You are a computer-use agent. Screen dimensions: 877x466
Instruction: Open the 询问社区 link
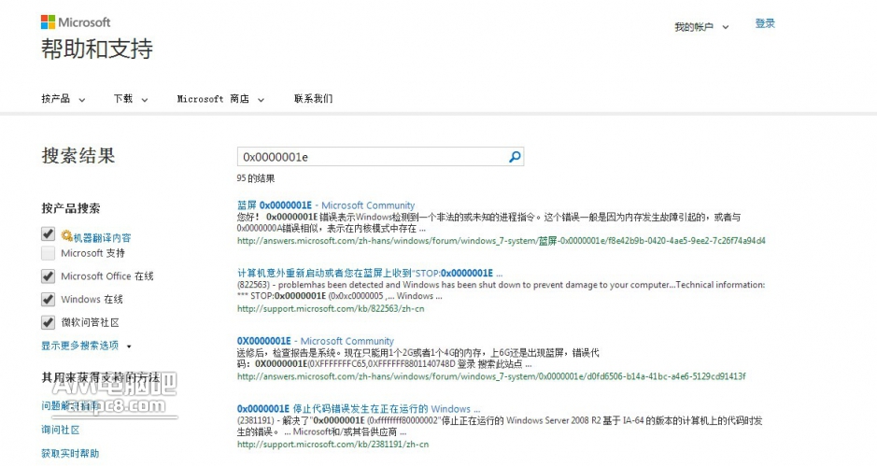pos(61,430)
